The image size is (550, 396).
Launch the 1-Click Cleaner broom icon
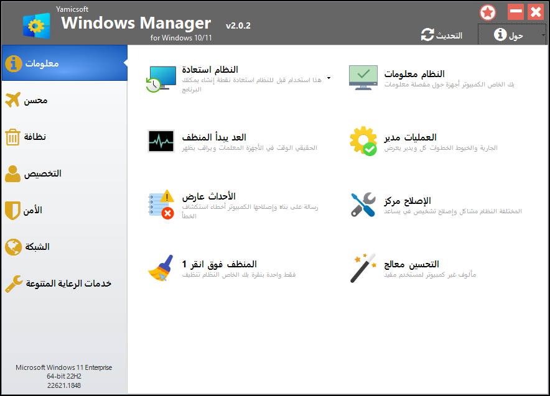[x=161, y=268]
